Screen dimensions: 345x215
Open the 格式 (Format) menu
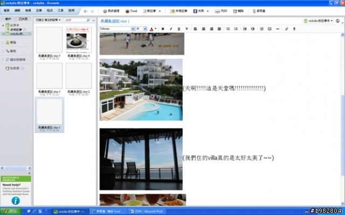tap(50, 11)
